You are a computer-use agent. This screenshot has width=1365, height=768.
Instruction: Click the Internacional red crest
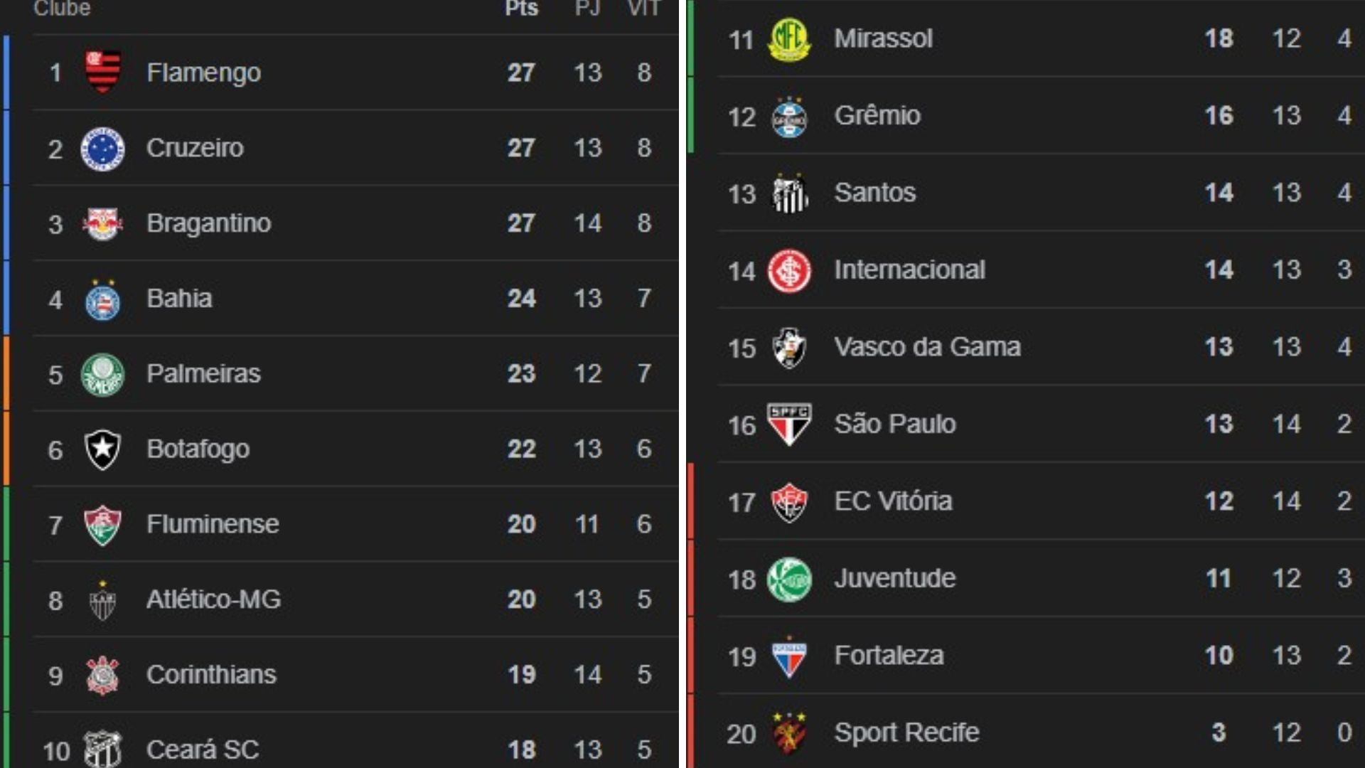[789, 270]
